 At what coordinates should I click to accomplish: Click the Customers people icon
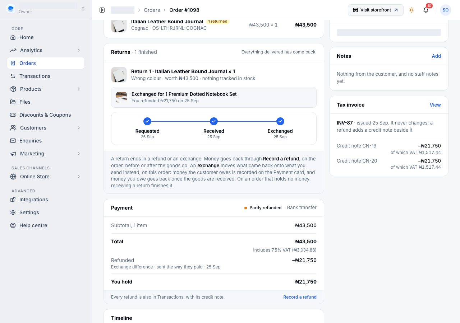pos(13,128)
